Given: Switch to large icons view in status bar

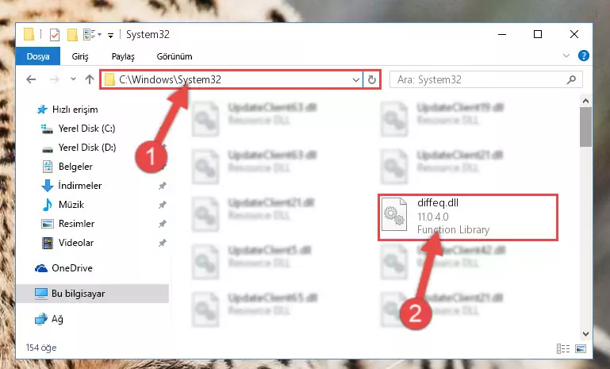Looking at the screenshot, I should (x=581, y=348).
